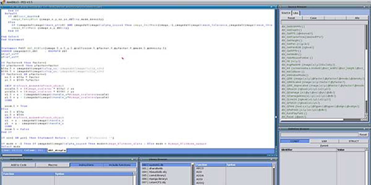Select the VAR toggle in Definition Browser
371x185 pixels.
coord(324,141)
